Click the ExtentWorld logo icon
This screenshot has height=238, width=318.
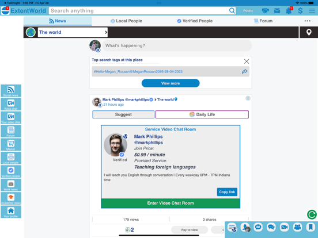coord(5,10)
